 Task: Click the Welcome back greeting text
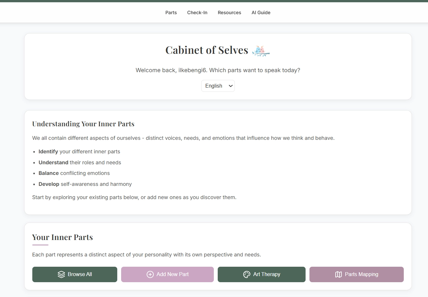pos(218,70)
